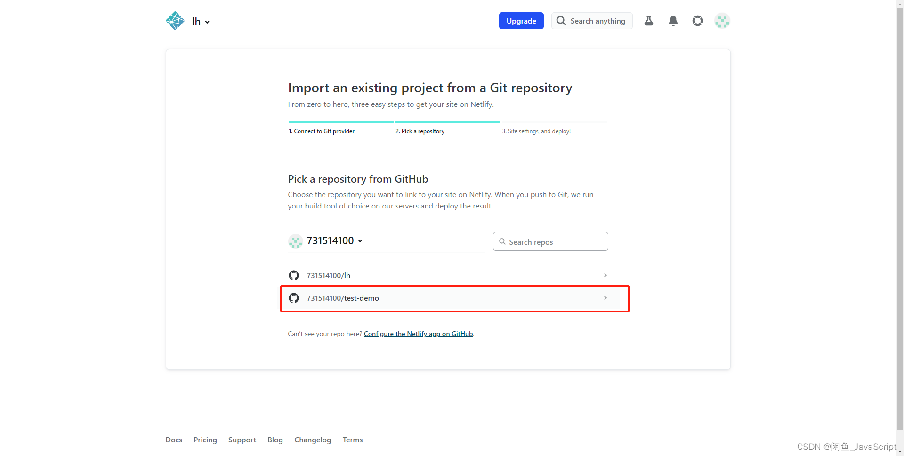This screenshot has height=456, width=904.
Task: Go to step 1 Connect to Git provider
Action: click(322, 131)
